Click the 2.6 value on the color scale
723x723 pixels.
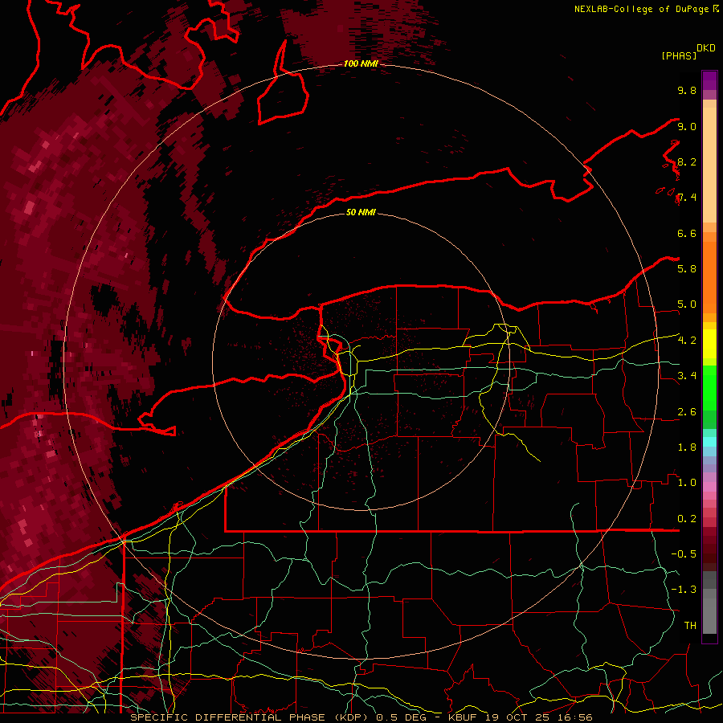coord(687,411)
